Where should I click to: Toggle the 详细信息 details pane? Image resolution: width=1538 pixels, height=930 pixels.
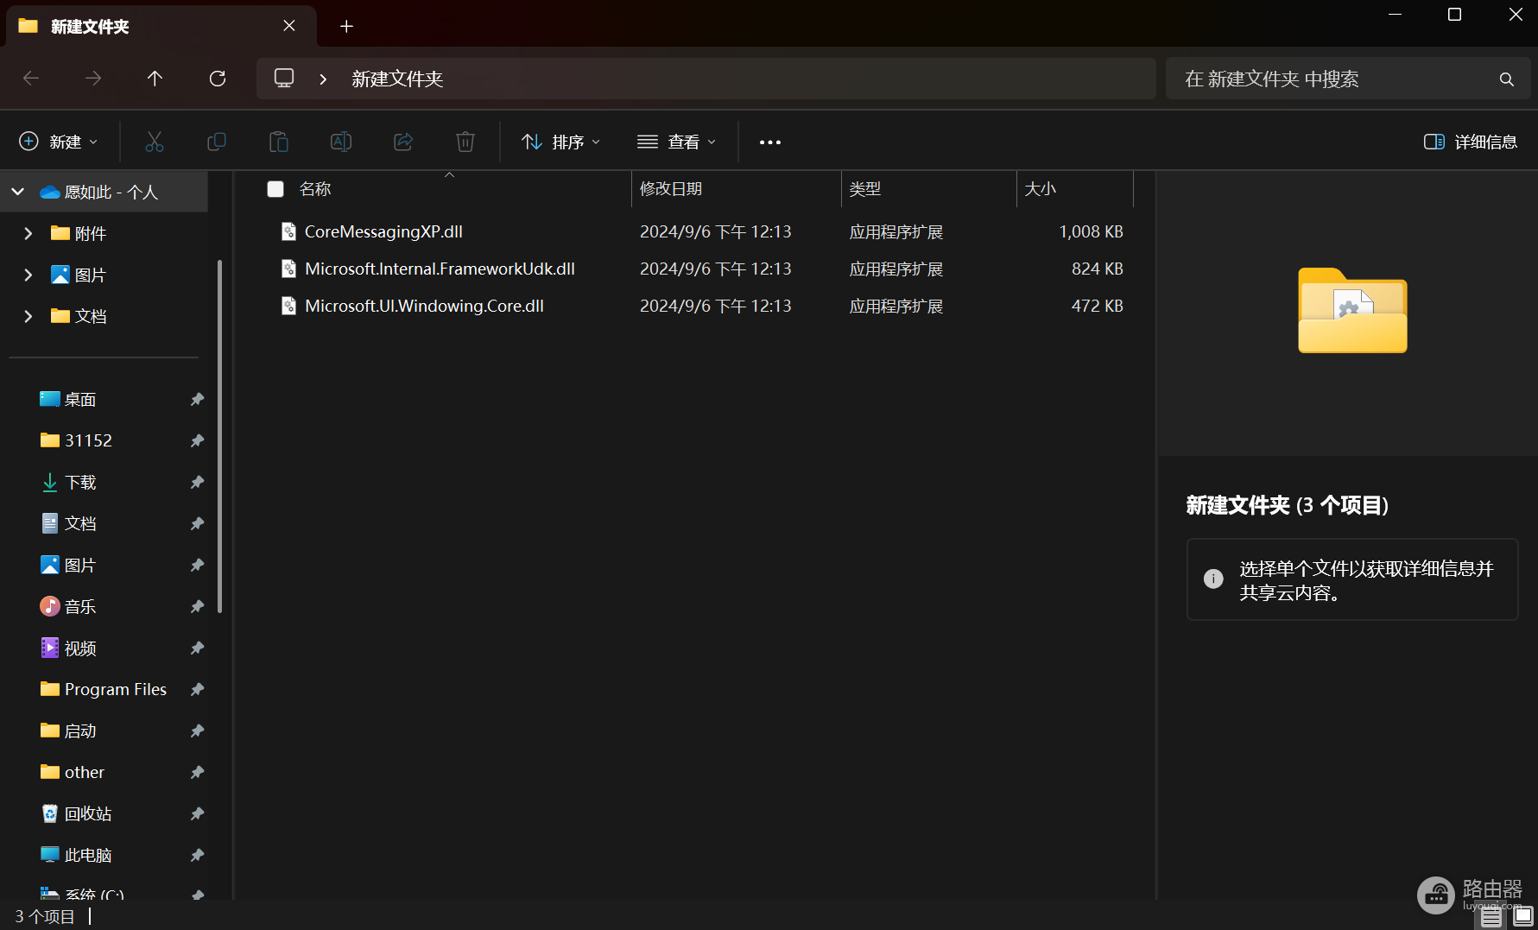click(x=1471, y=142)
